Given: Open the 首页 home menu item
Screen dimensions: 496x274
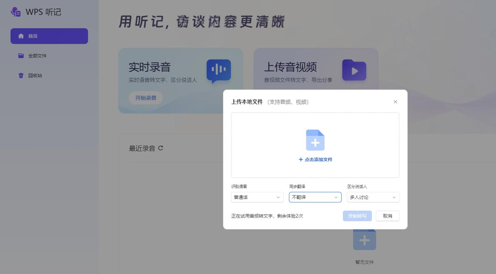Looking at the screenshot, I should point(49,36).
